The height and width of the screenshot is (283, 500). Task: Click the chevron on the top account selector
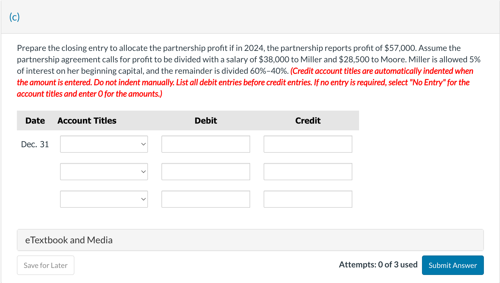click(x=143, y=144)
